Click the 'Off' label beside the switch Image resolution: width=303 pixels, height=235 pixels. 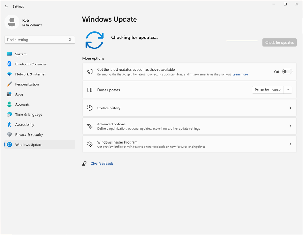tap(277, 72)
